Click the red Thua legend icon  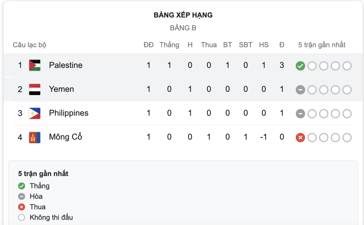pos(22,207)
